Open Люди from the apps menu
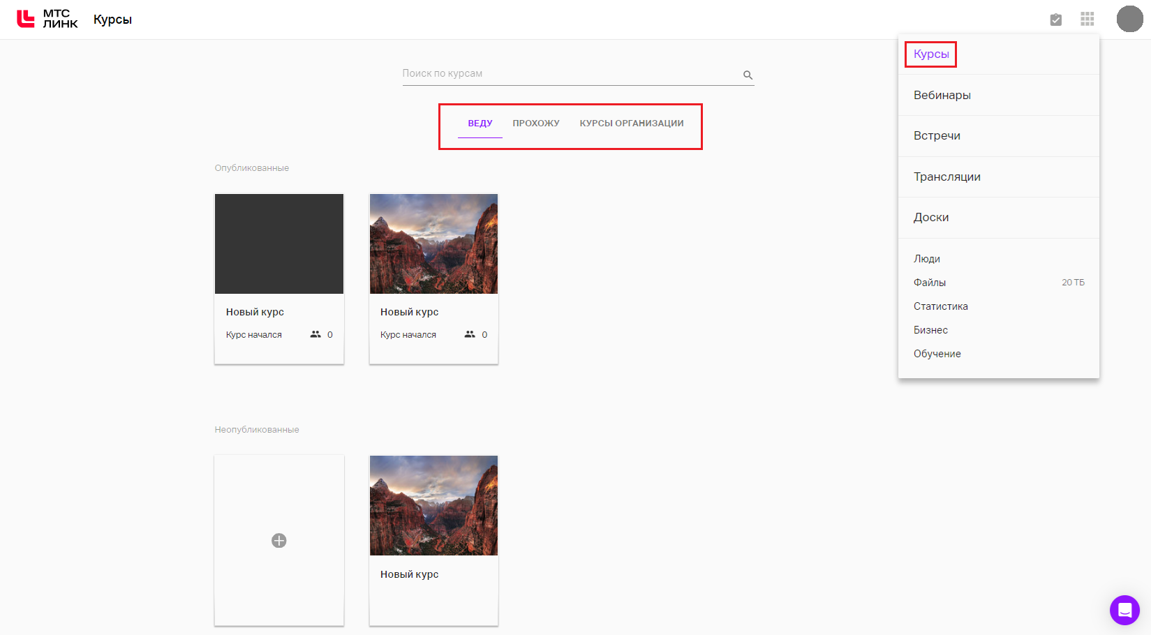Viewport: 1151px width, 635px height. pos(927,259)
